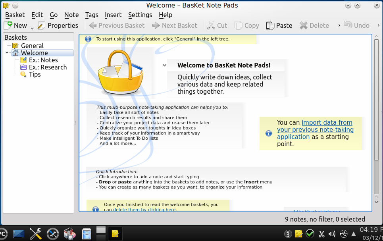The height and width of the screenshot is (241, 383).
Task: Collapse the Welcome to BasKet note group
Action: 164,65
